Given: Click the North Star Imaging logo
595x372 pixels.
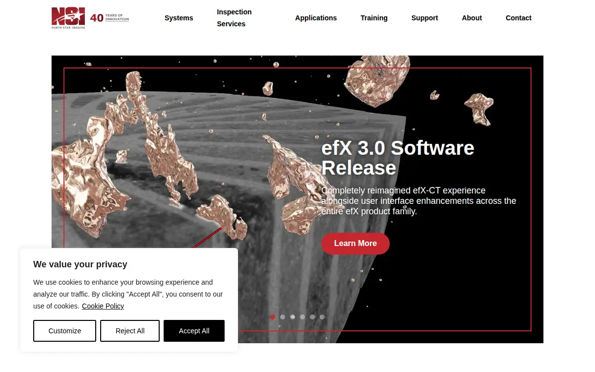Looking at the screenshot, I should pos(68,18).
